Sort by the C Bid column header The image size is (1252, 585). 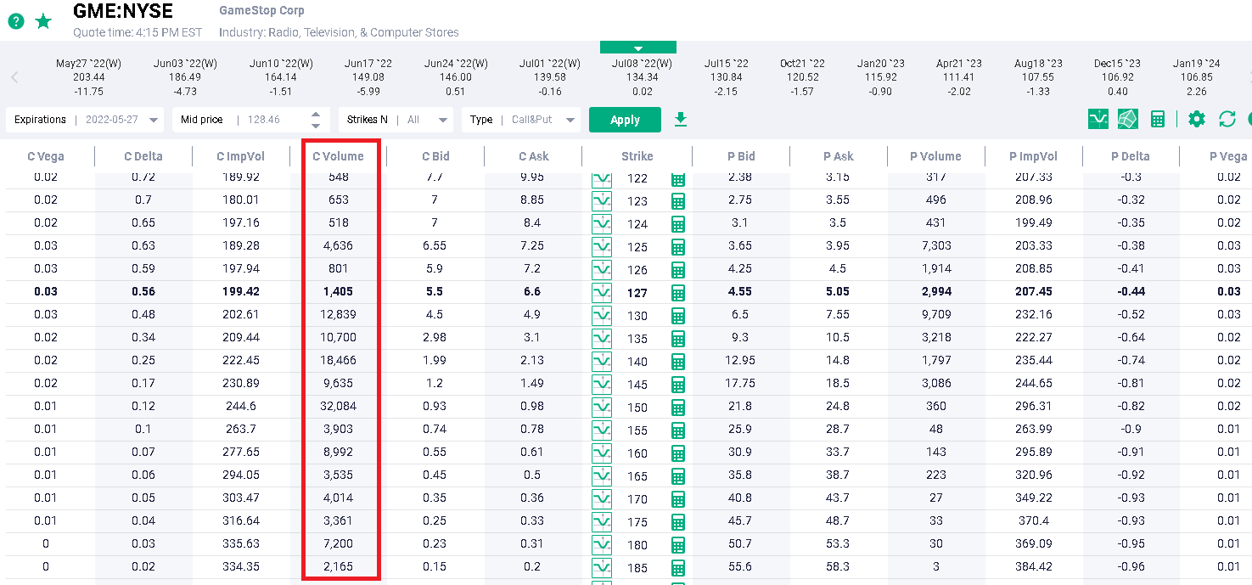click(435, 156)
